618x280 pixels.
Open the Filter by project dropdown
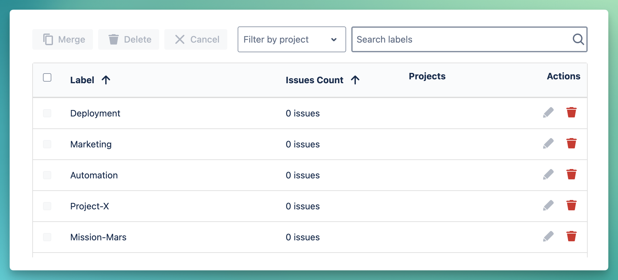292,39
